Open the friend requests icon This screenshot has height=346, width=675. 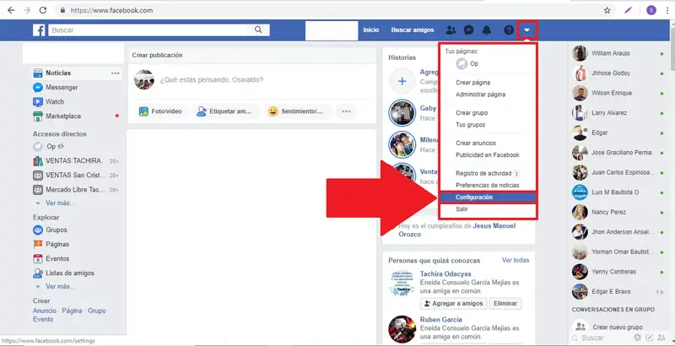[451, 30]
